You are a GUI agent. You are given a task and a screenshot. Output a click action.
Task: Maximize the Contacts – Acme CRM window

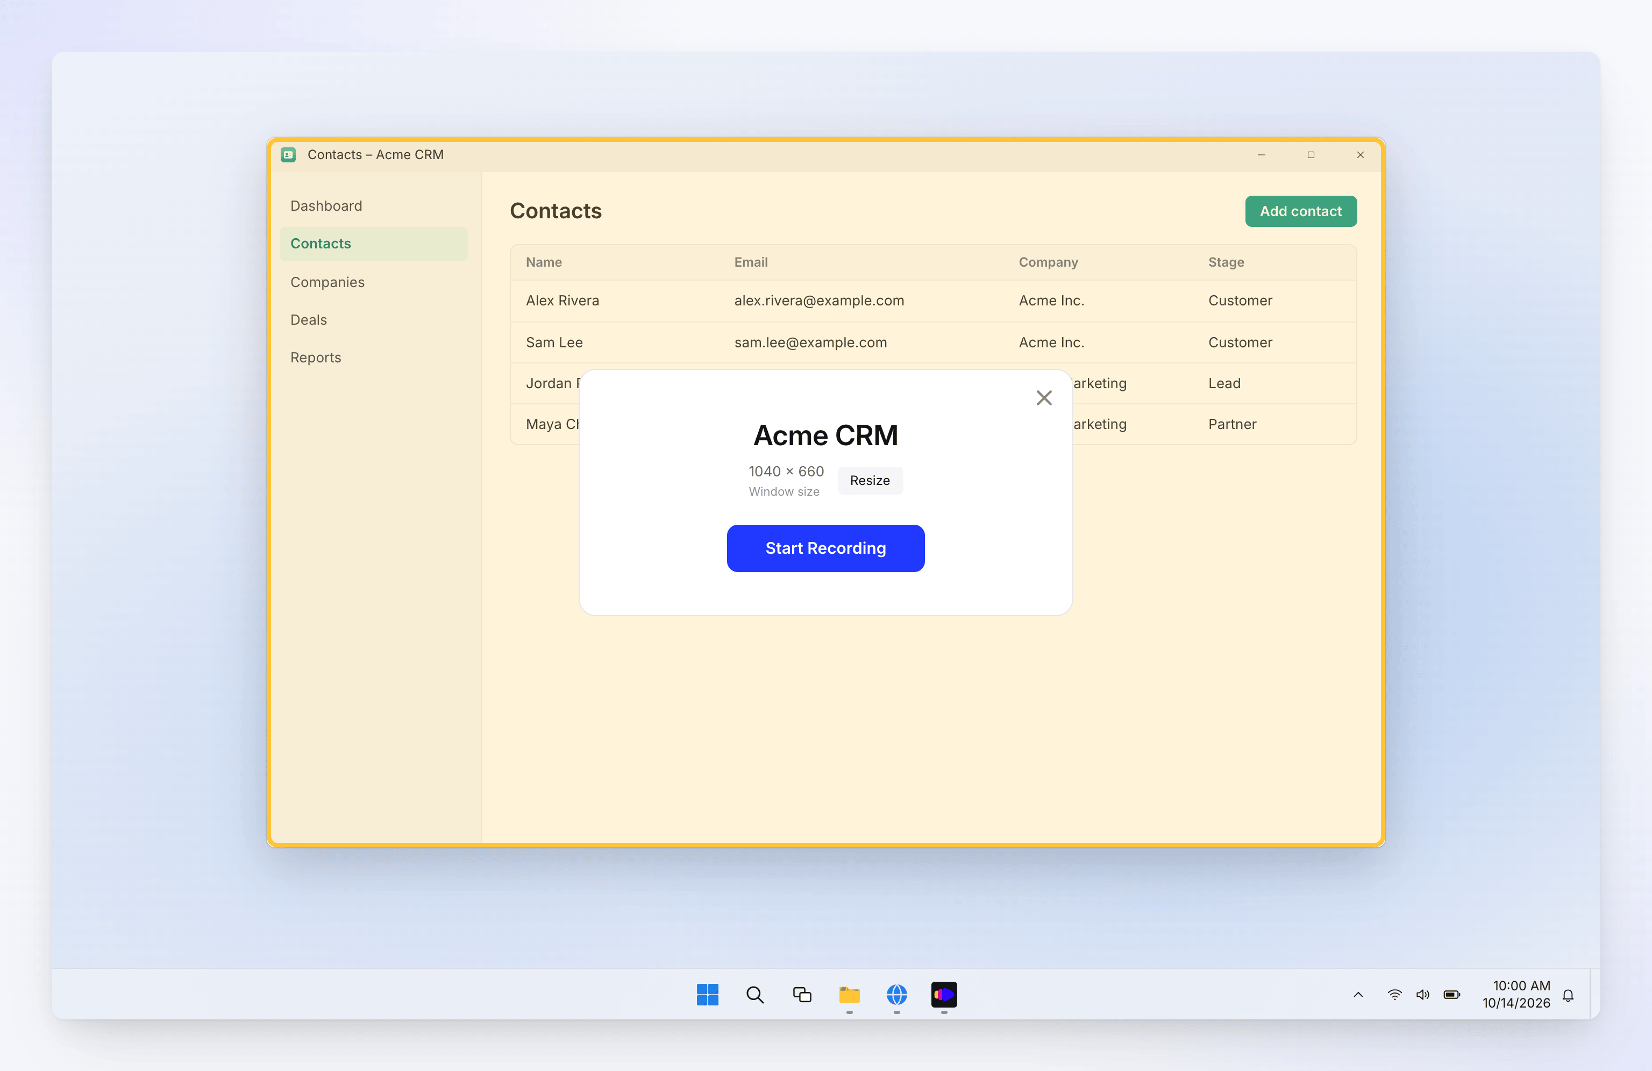coord(1311,155)
